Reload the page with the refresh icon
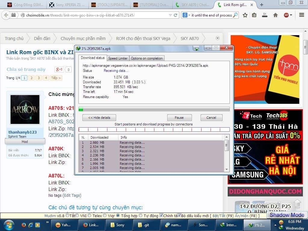 point(176,15)
